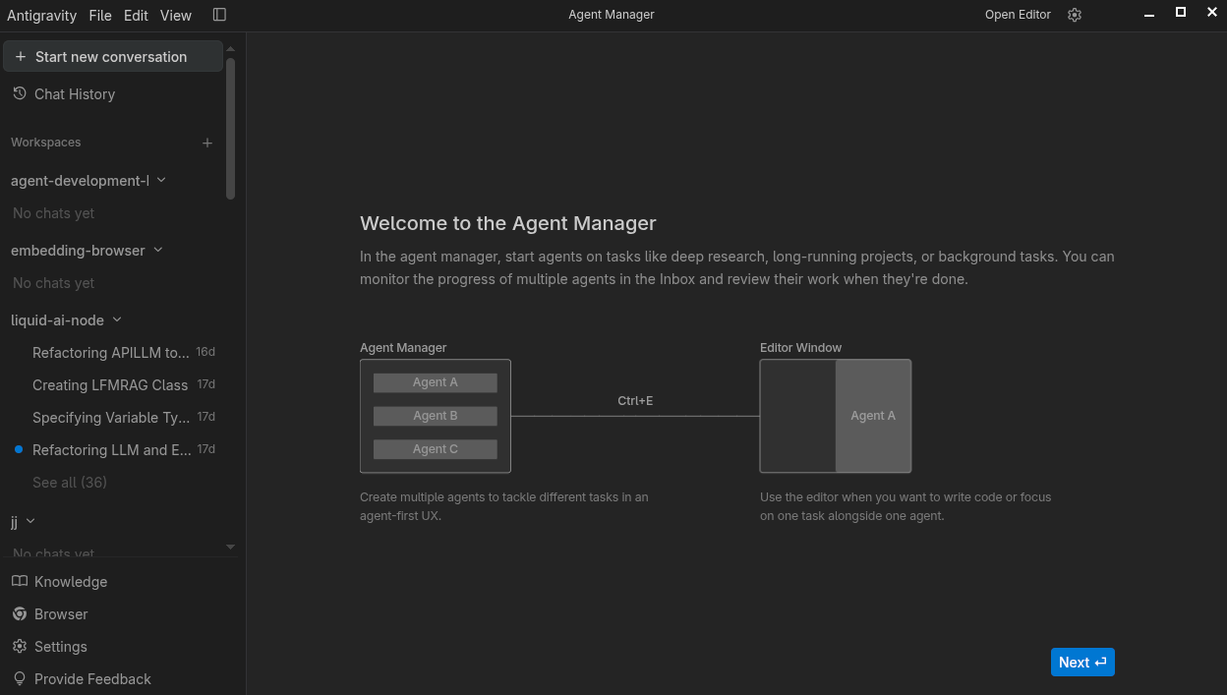1227x695 pixels.
Task: Toggle the sidebar panel icon
Action: click(219, 15)
